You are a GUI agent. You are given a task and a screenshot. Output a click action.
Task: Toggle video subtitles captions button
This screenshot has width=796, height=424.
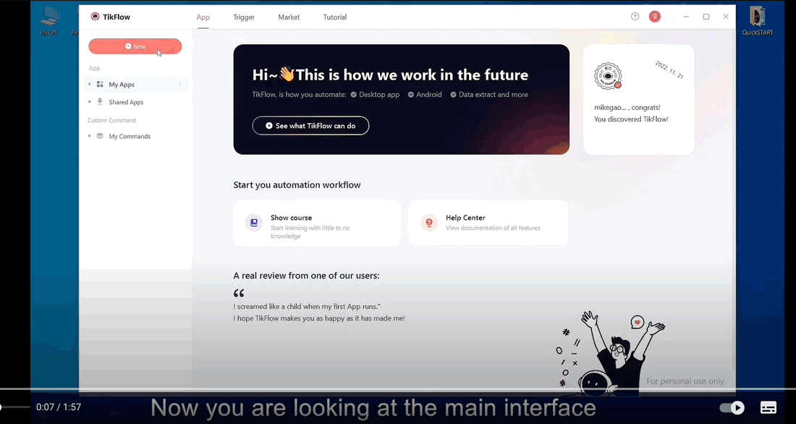tap(768, 407)
